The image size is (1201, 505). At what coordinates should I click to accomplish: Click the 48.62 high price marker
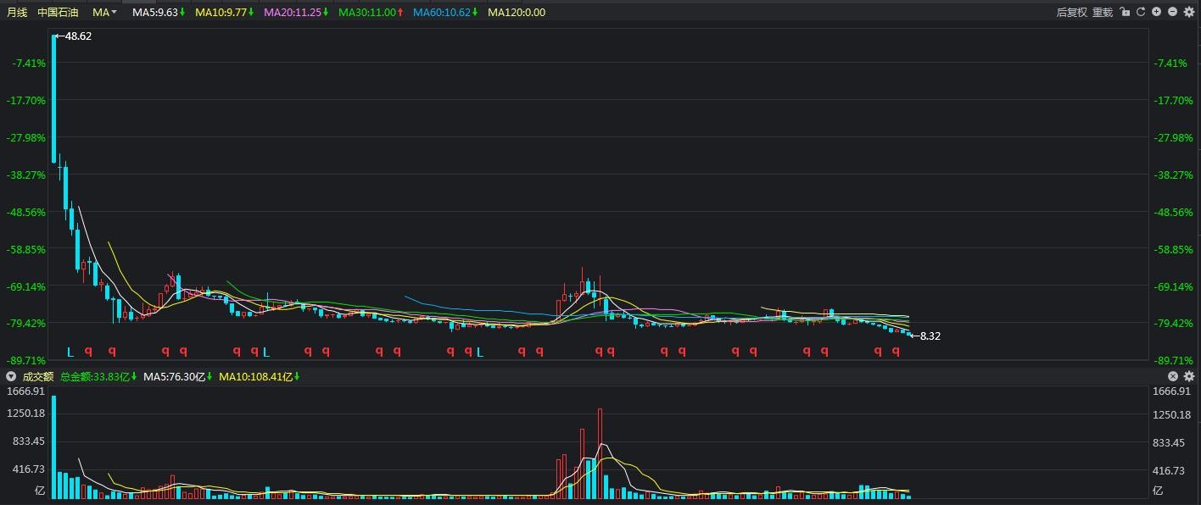(77, 36)
